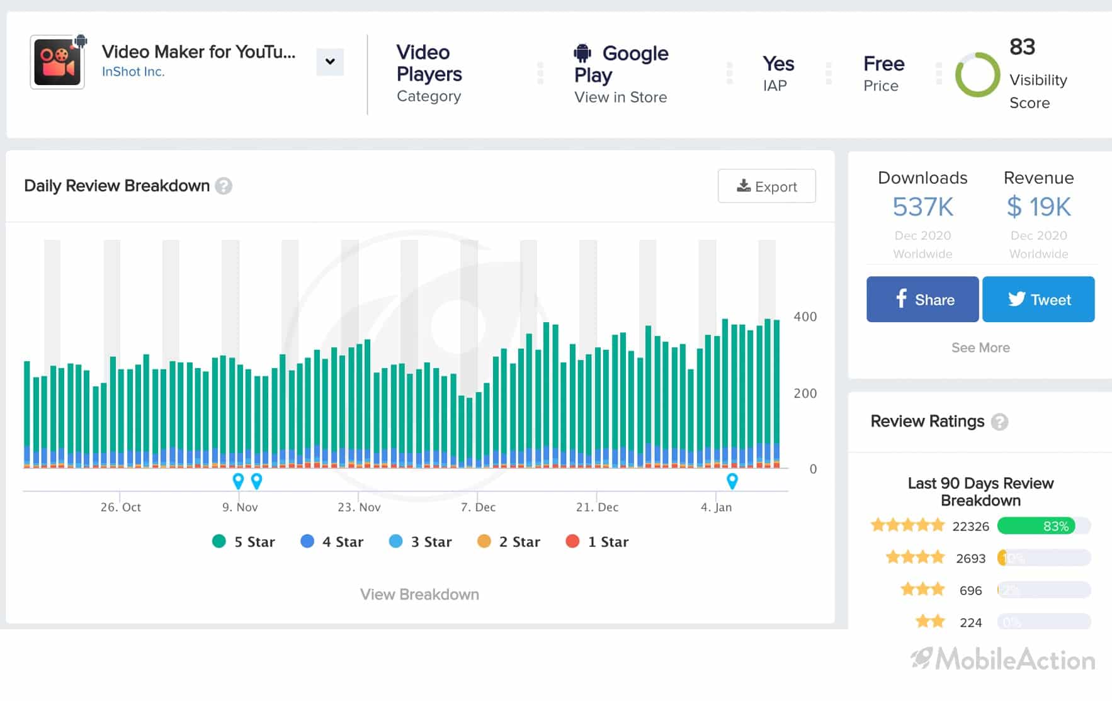Screen dimensions: 1112x701
Task: Click the Google Play View in Store link
Action: click(621, 74)
